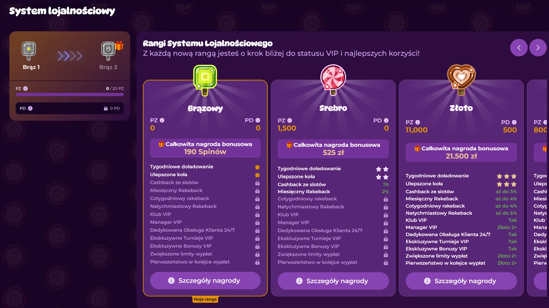Viewport: 549px width, 308px height.
Task: Open Szczegóły nagrody for Złoto rank
Action: [x=461, y=281]
